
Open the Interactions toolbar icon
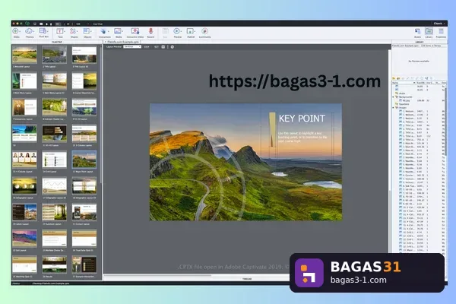[x=103, y=31]
